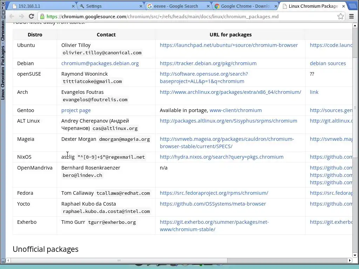Bookmark this page with the star icon
Screen dimensions: 359x269
340,16
